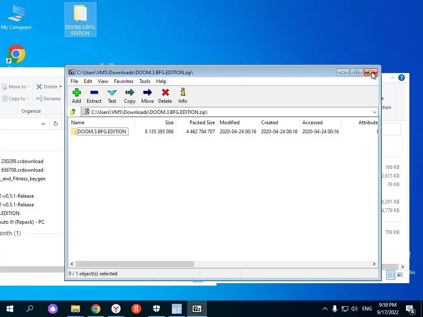Select the Copy toolbar icon in 7-Zip
Image resolution: width=423 pixels, height=317 pixels.
coord(129,96)
